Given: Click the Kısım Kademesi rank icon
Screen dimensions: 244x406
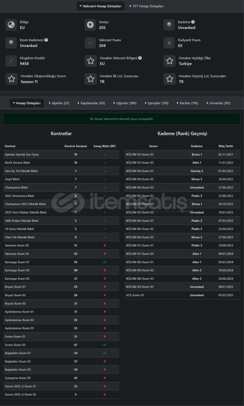Looking at the screenshot, I should 11,43.
